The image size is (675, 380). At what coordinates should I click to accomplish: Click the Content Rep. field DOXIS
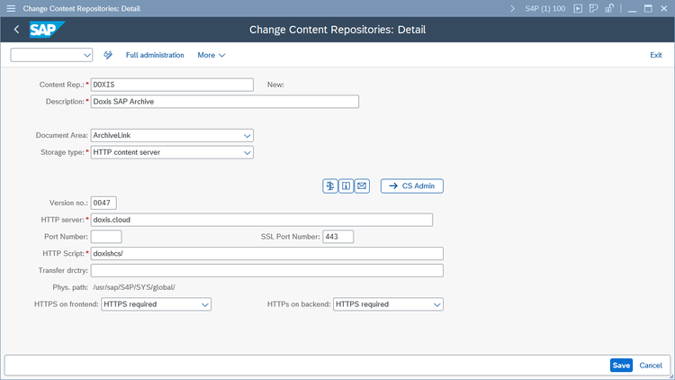pyautogui.click(x=172, y=85)
